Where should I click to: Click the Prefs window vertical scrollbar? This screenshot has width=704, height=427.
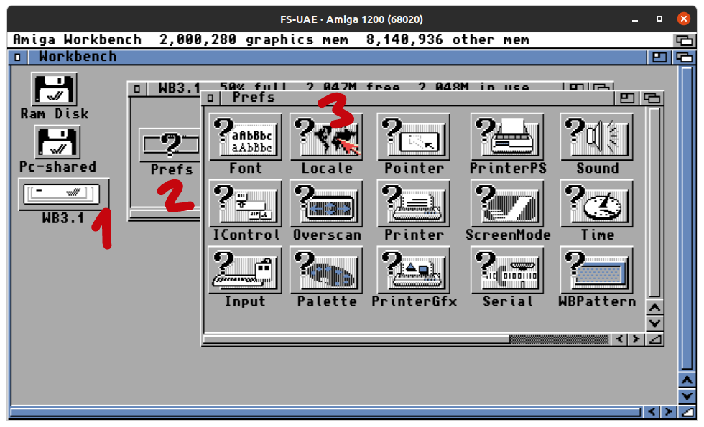[x=654, y=202]
